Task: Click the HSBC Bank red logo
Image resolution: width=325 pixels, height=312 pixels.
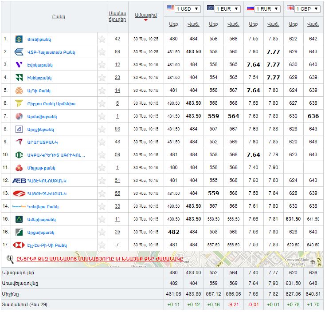Action: 19,245
